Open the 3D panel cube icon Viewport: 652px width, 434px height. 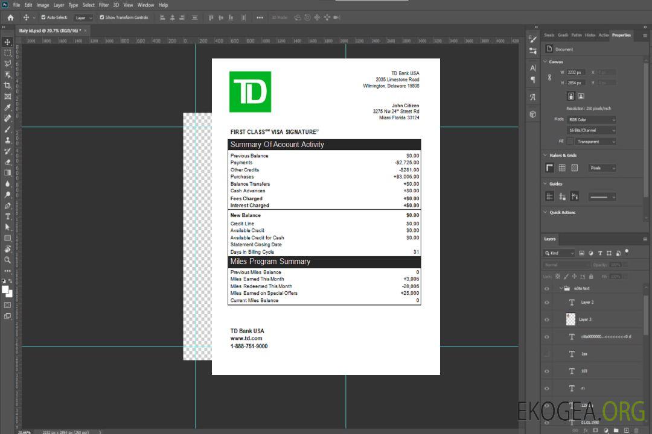click(x=533, y=114)
